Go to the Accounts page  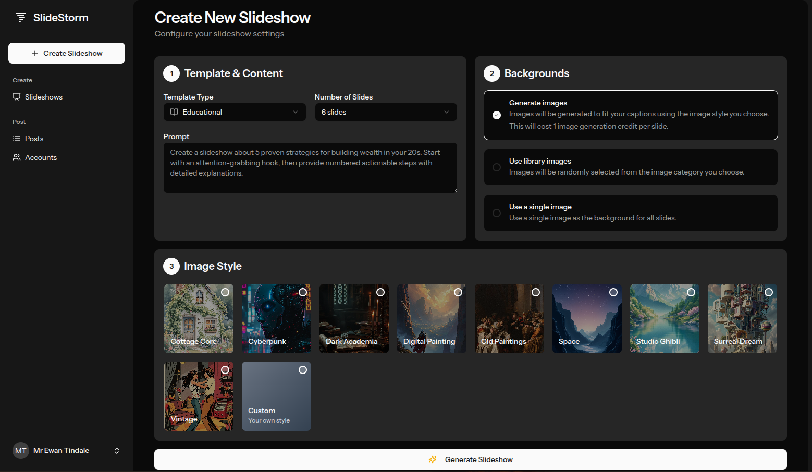(x=41, y=157)
